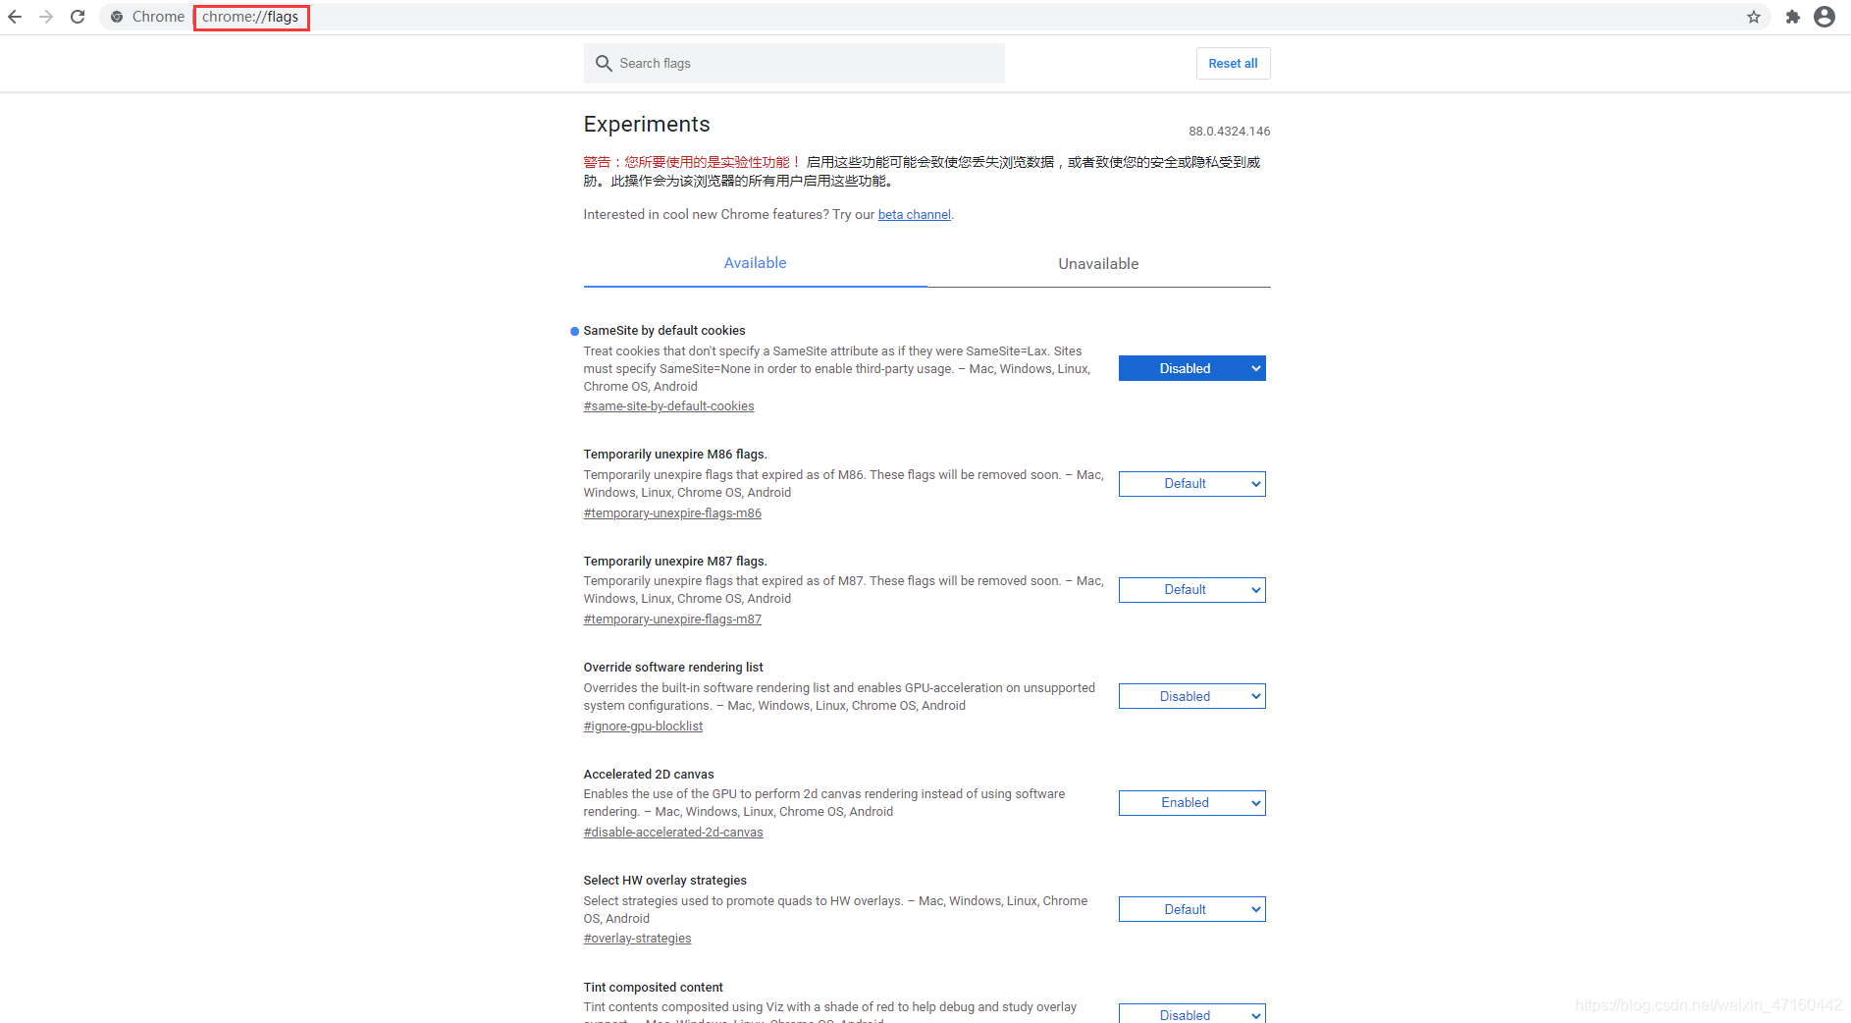
Task: Click the bookmark star icon
Action: [1753, 17]
